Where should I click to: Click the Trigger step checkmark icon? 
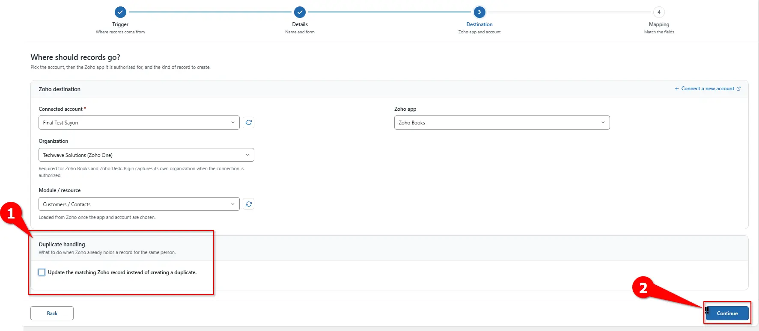point(120,12)
